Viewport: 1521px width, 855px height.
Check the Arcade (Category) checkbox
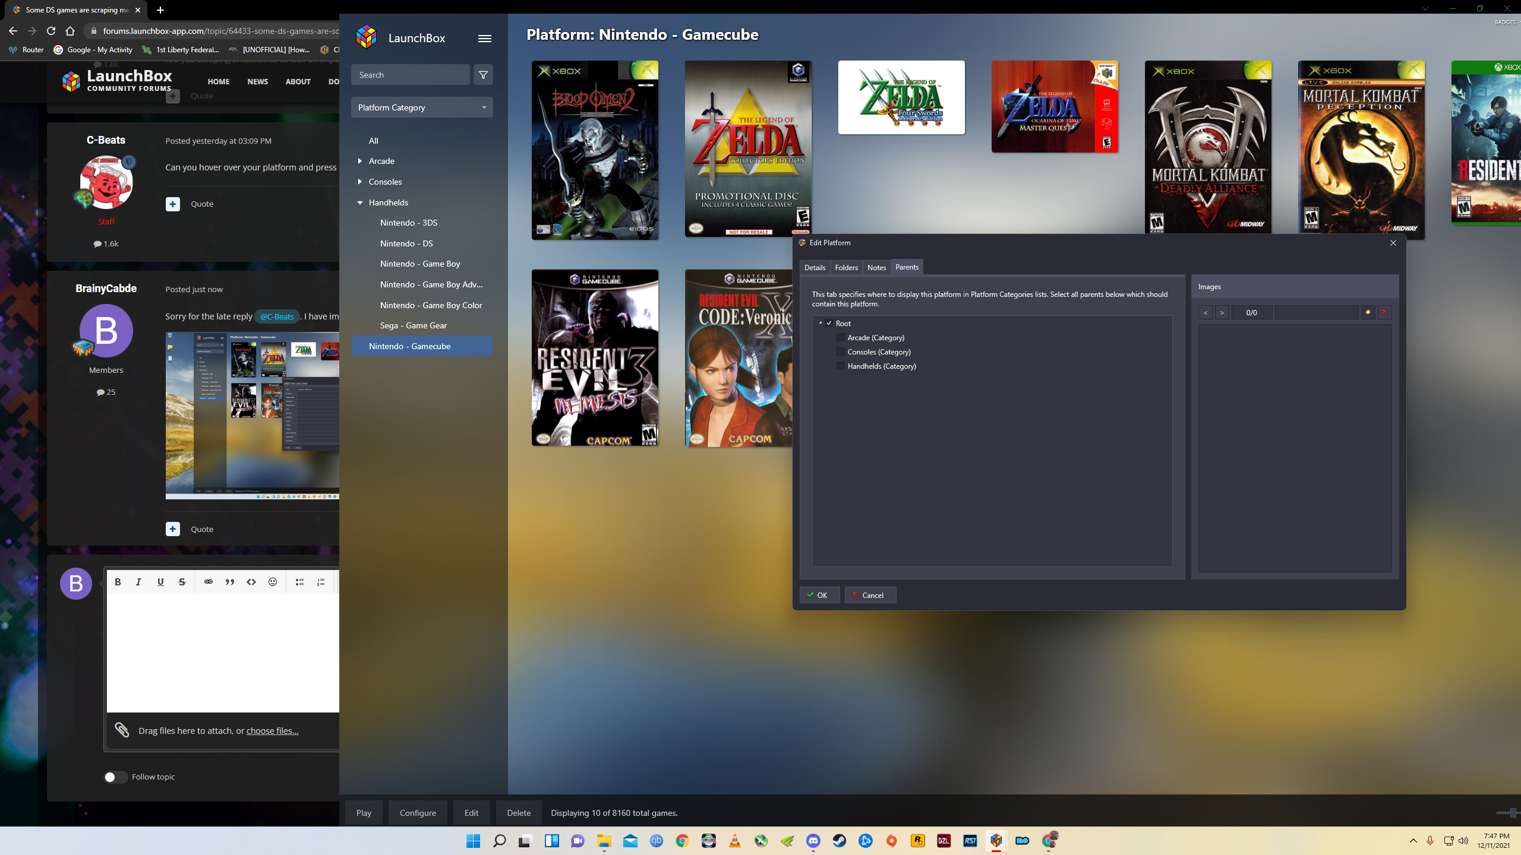840,337
